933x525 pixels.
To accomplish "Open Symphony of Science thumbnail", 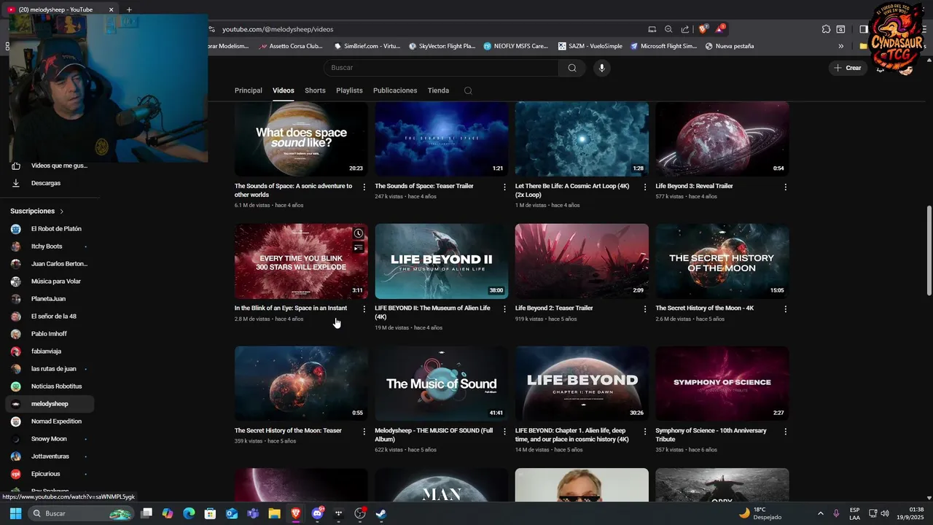I will pyautogui.click(x=722, y=384).
